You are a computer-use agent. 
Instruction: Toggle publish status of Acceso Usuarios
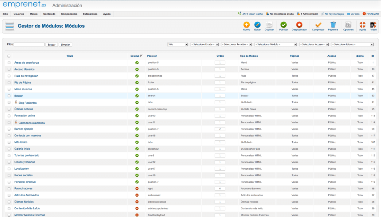coord(137,69)
